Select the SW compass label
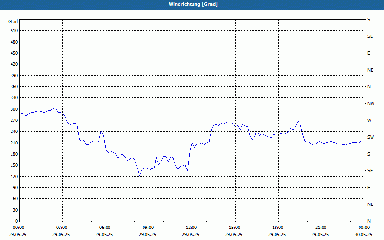Screen dimensions: 384x240 pyautogui.click(x=371, y=137)
